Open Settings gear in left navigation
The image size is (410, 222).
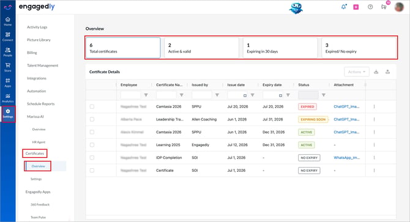pos(8,114)
